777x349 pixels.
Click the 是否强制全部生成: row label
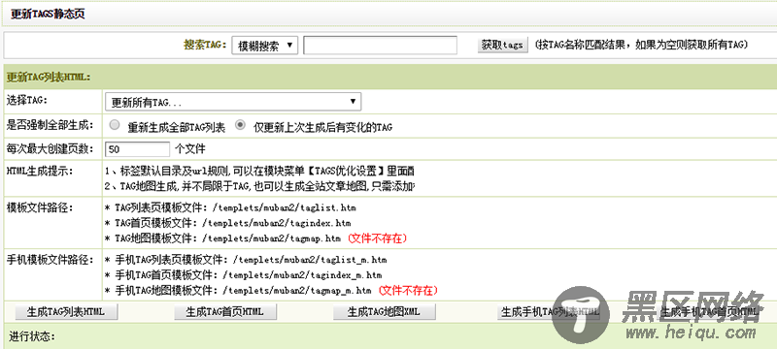pyautogui.click(x=51, y=124)
